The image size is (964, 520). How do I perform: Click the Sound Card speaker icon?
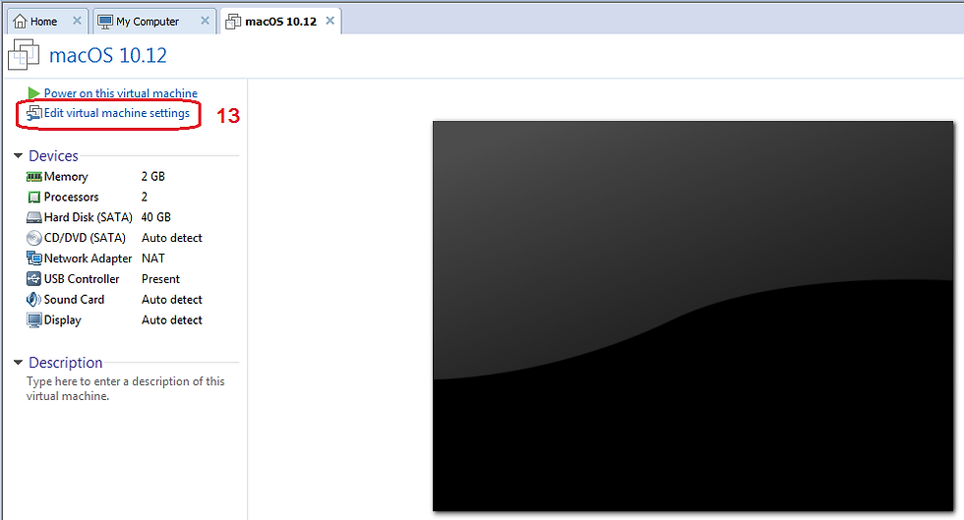(33, 300)
